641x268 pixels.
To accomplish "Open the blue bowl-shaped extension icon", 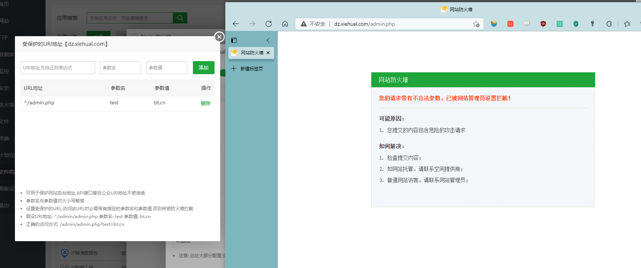I will click(494, 24).
